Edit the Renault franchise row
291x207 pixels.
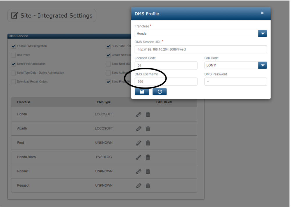point(139,171)
